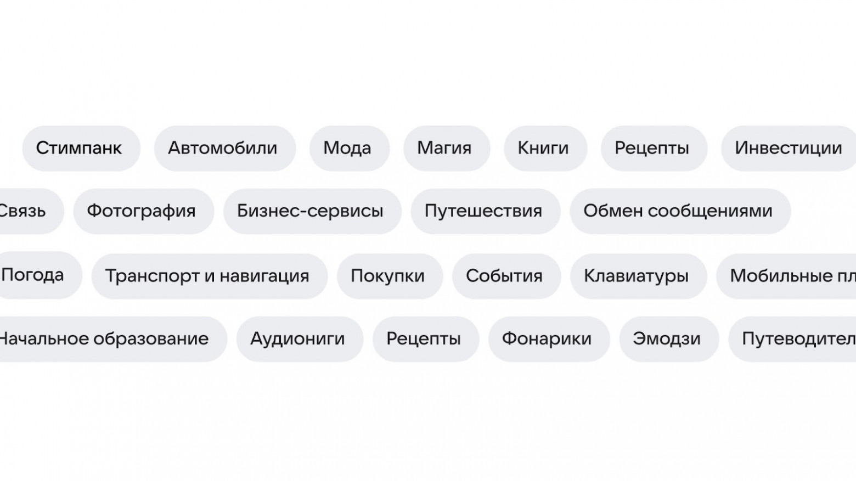
Task: Click the Книги tag
Action: [544, 148]
